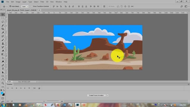Screen dimensions: 190x107
Task: Open the Move tool preset picker arrow
Action: pyautogui.click(x=7, y=7)
